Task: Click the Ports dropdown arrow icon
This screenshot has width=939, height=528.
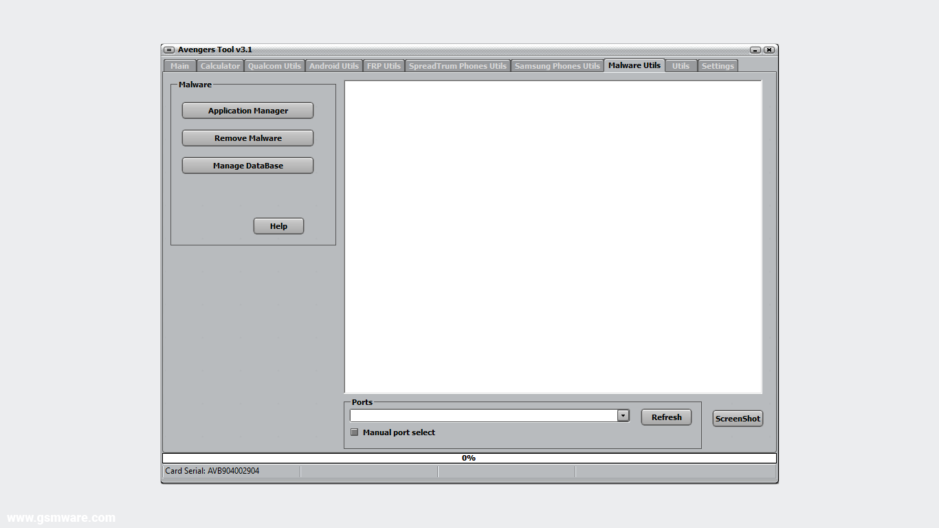Action: pos(623,415)
